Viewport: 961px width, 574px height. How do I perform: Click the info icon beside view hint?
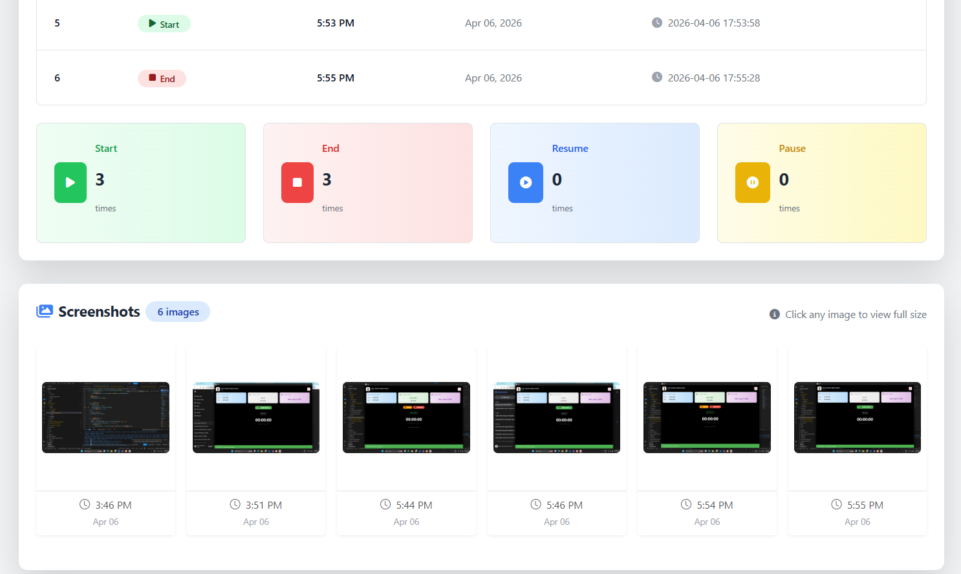[x=774, y=314]
